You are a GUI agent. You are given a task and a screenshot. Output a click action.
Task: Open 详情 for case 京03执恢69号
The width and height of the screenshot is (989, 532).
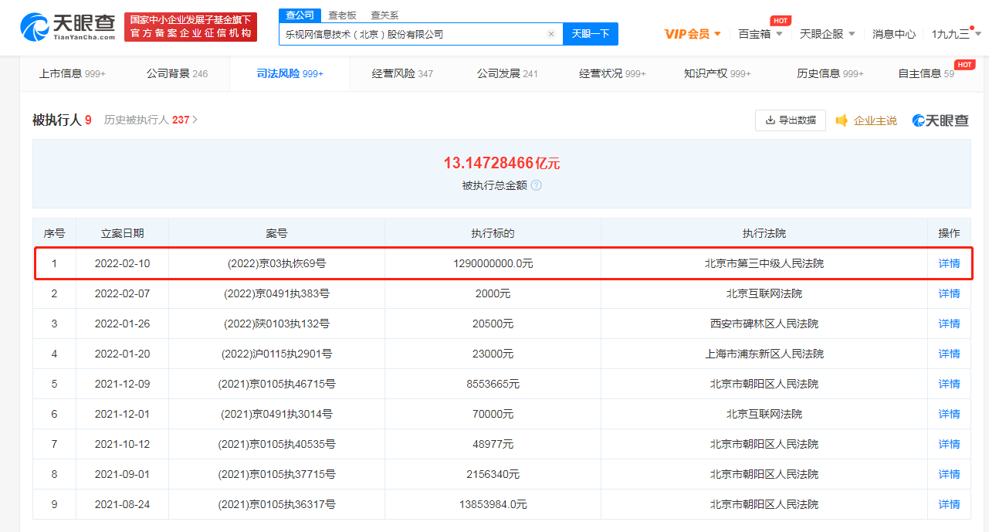click(949, 263)
